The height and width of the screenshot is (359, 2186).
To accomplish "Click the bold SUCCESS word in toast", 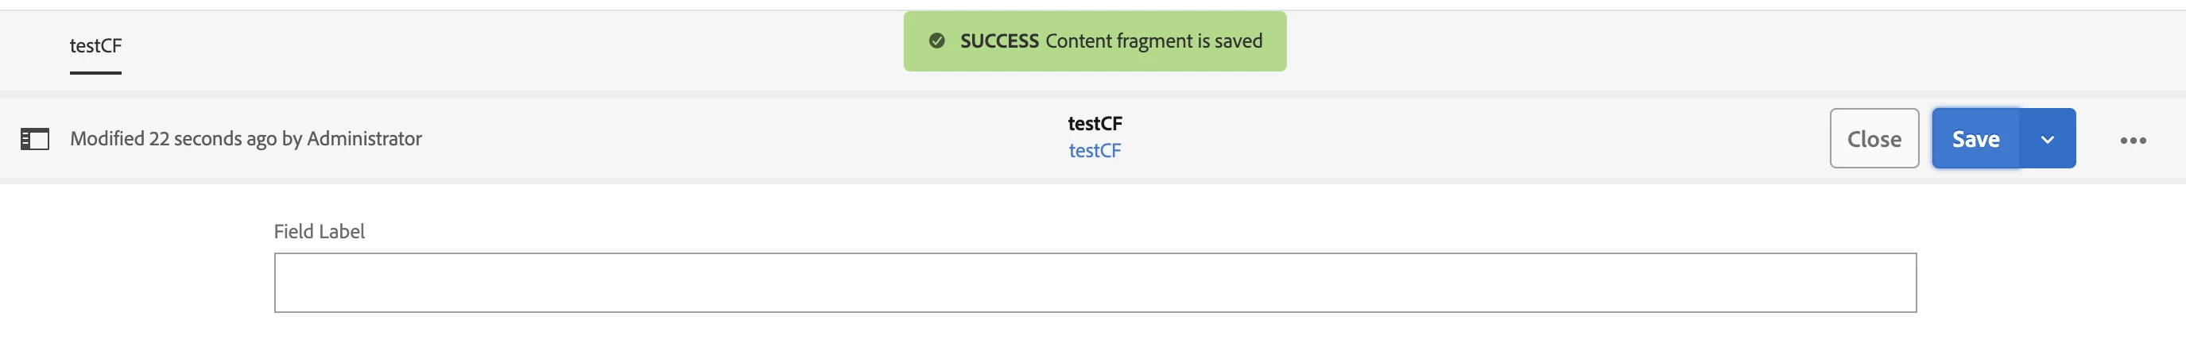I will [999, 41].
